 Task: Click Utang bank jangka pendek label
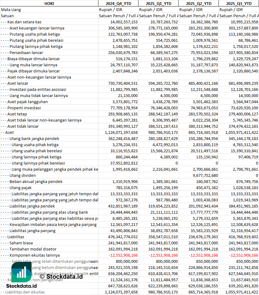coord(34,139)
